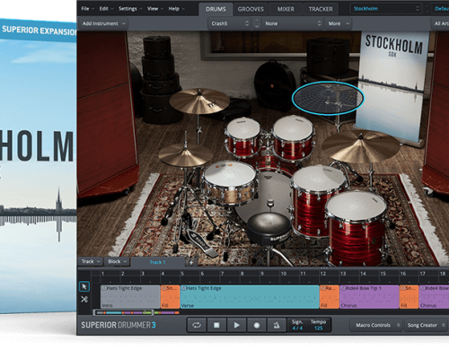Switch to the GROOVES tab
The image size is (449, 359).
[x=251, y=9]
